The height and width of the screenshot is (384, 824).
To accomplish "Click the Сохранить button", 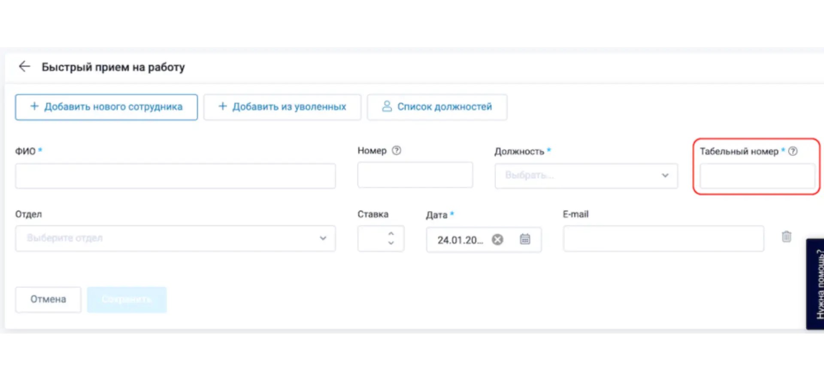I will point(127,300).
